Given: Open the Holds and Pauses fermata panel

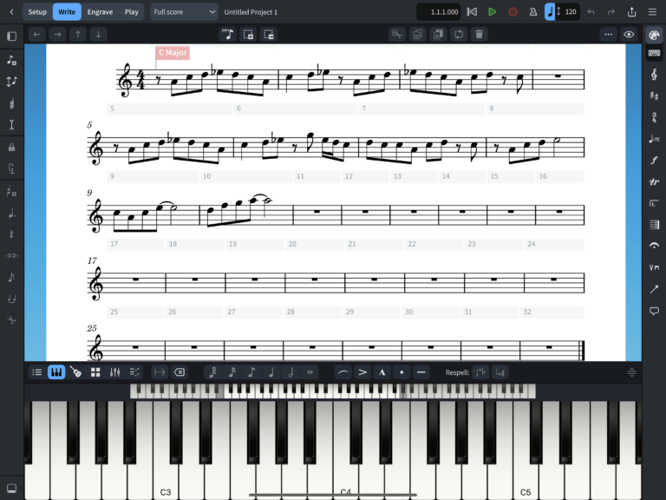Looking at the screenshot, I should click(x=654, y=246).
